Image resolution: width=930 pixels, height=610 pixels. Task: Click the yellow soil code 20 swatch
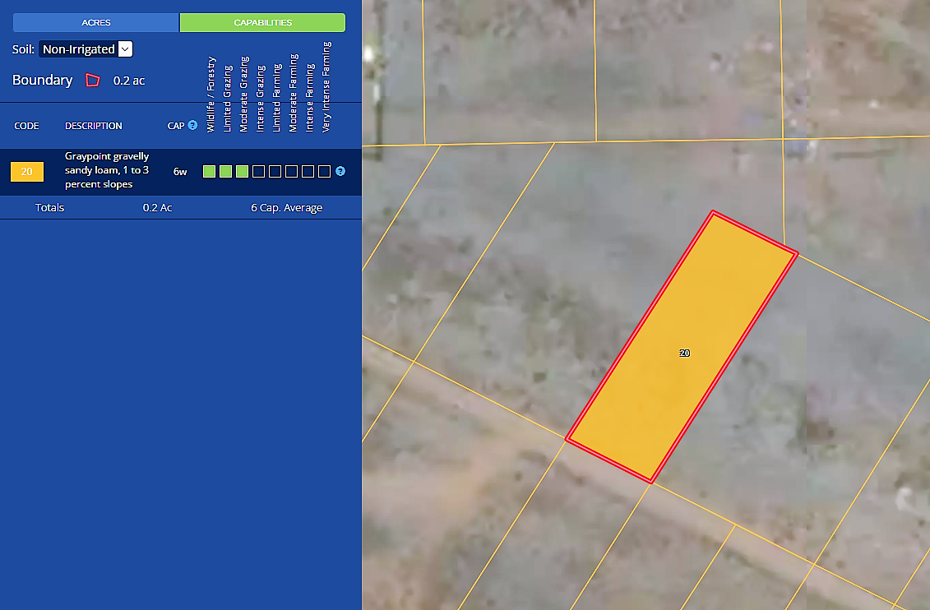[x=26, y=172]
